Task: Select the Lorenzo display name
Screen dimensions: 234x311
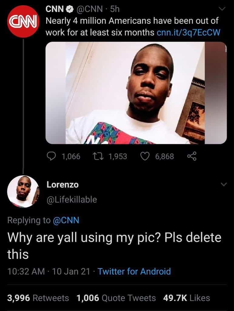Action: tap(62, 184)
